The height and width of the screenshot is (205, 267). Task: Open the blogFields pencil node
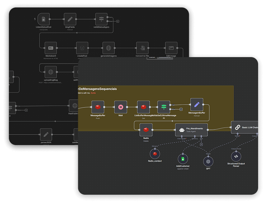70,19
